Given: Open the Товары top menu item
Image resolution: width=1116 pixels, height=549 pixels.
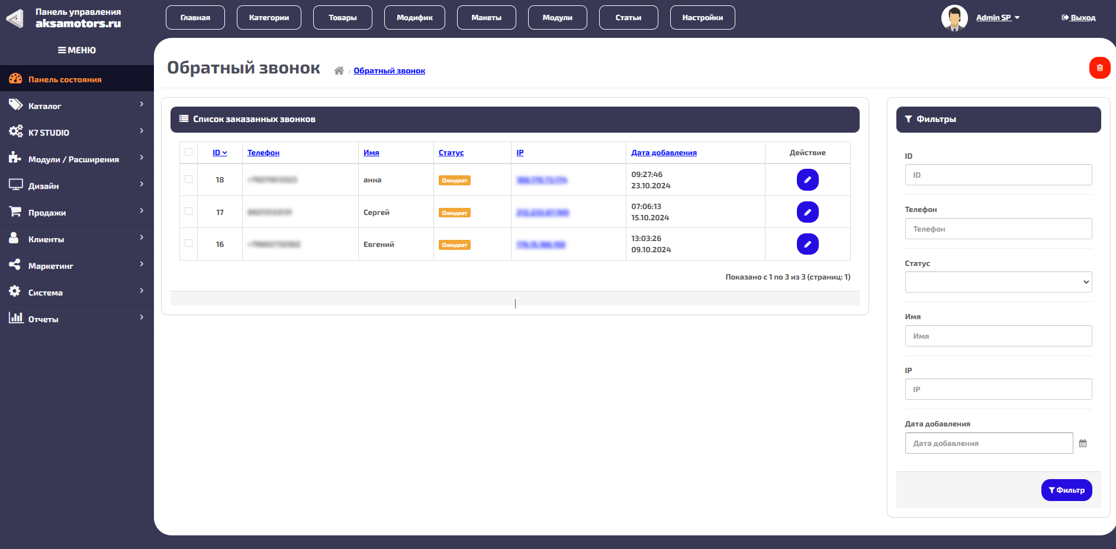Looking at the screenshot, I should (x=342, y=18).
